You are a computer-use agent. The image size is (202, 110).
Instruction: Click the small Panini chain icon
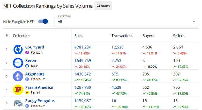click(x=27, y=92)
